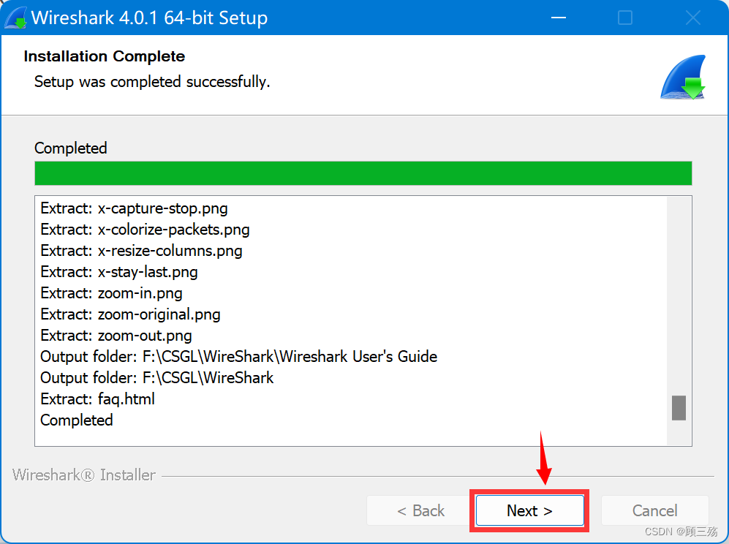The width and height of the screenshot is (729, 544).
Task: Click the 'Extract: x-colorize-packets.png' line
Action: pos(145,230)
